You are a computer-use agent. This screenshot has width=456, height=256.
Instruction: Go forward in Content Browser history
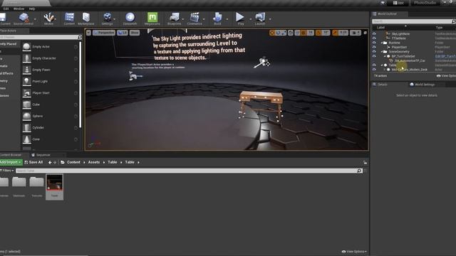click(x=55, y=163)
